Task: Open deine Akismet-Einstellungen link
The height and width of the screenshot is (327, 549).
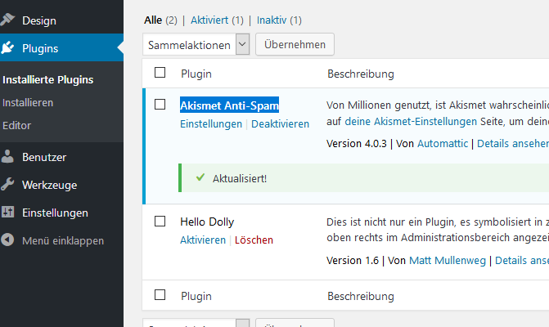Action: click(411, 121)
